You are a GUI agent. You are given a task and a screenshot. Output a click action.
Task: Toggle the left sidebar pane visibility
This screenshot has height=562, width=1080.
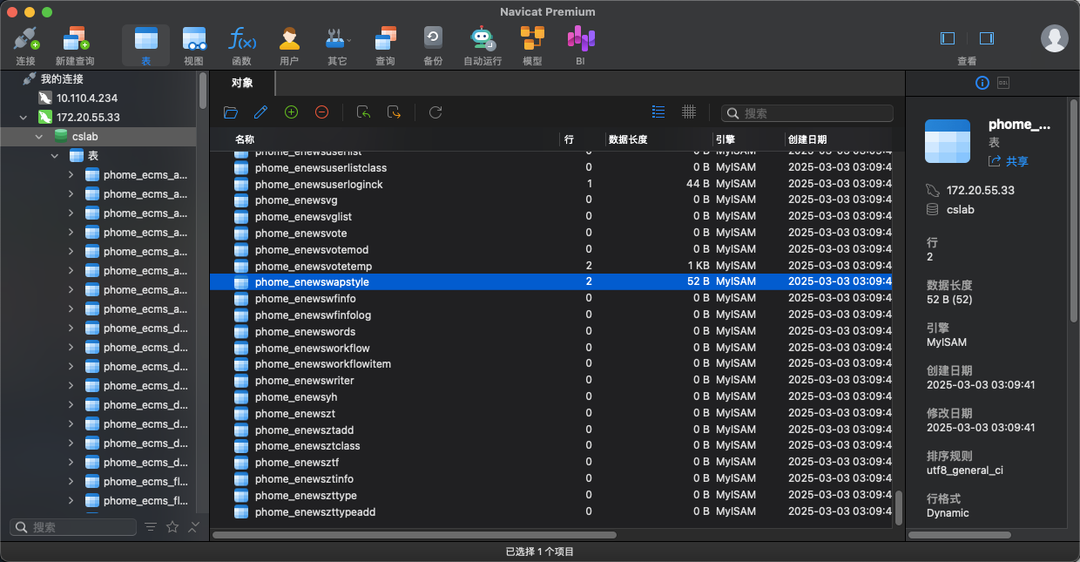pyautogui.click(x=948, y=38)
